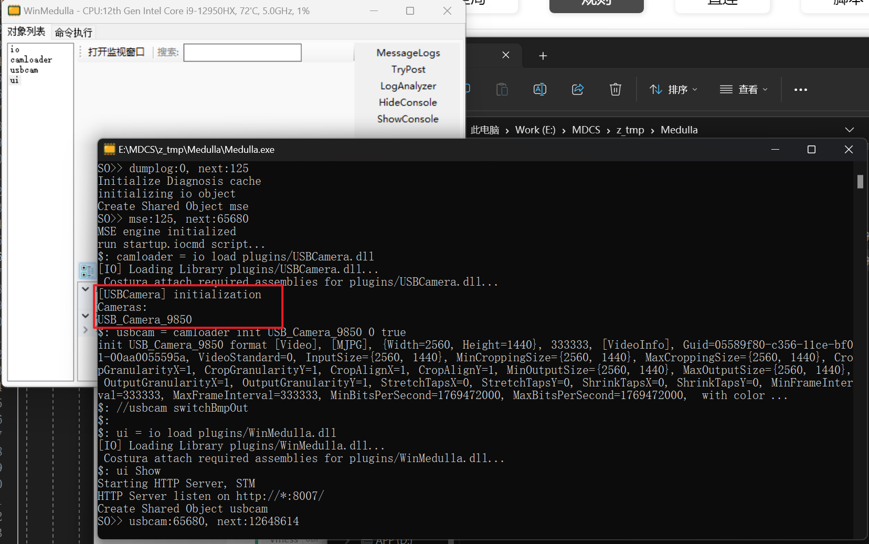
Task: Switch to the 命令执行 tab
Action: coord(73,33)
